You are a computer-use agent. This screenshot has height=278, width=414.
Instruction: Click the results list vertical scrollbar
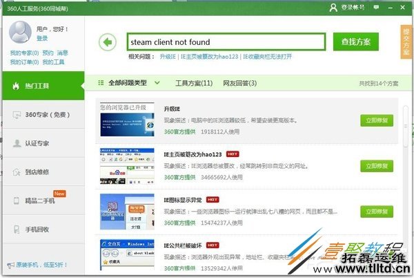tap(406, 127)
